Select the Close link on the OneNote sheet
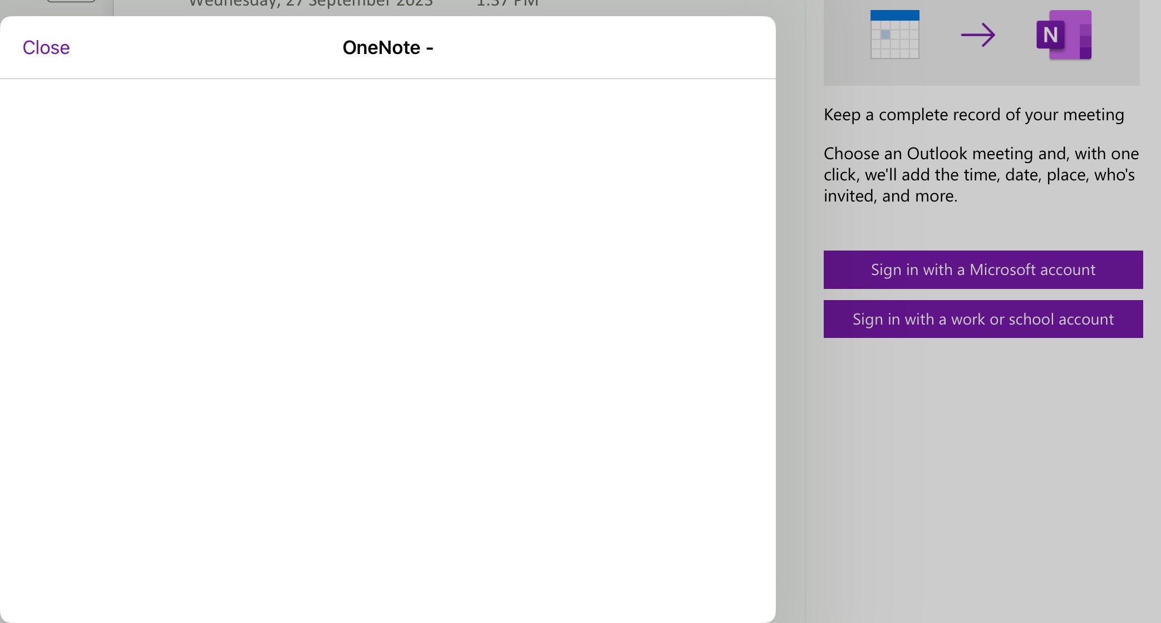This screenshot has width=1161, height=623. (46, 47)
